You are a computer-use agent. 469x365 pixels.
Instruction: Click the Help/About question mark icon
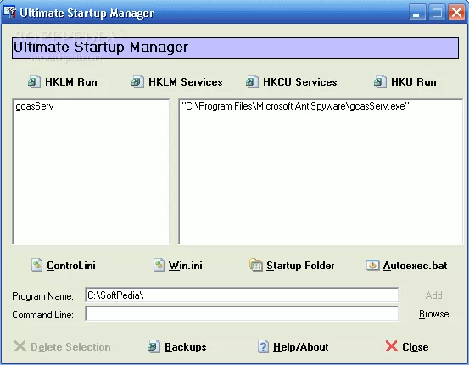(x=263, y=346)
